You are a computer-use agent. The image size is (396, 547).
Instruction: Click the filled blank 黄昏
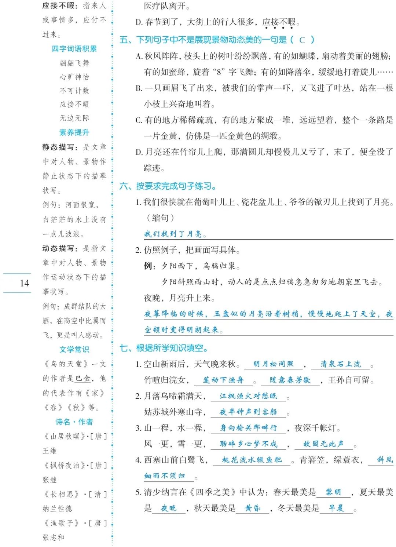coord(253,508)
